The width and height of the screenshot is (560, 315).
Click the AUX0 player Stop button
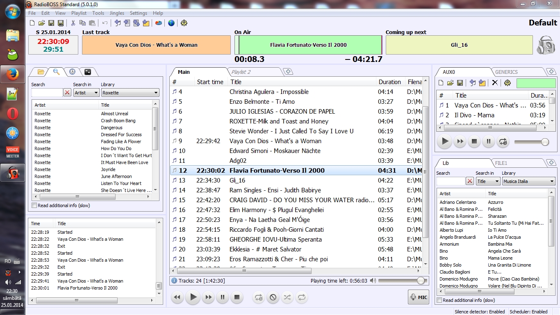[474, 142]
